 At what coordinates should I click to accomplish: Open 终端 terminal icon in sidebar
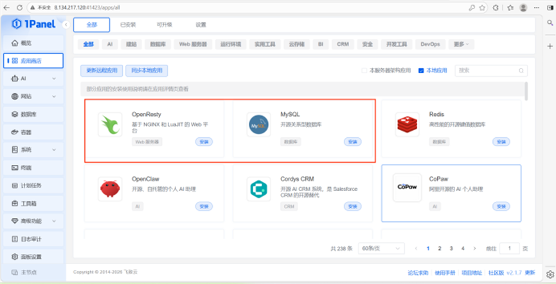(x=15, y=167)
